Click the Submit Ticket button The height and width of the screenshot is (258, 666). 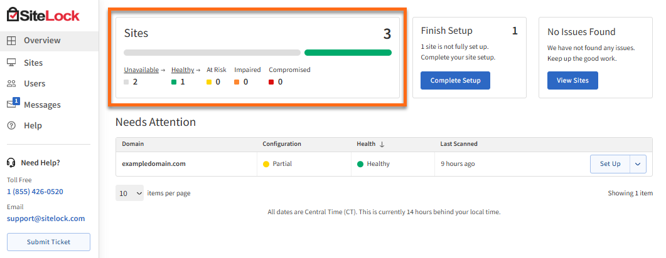[x=48, y=242]
